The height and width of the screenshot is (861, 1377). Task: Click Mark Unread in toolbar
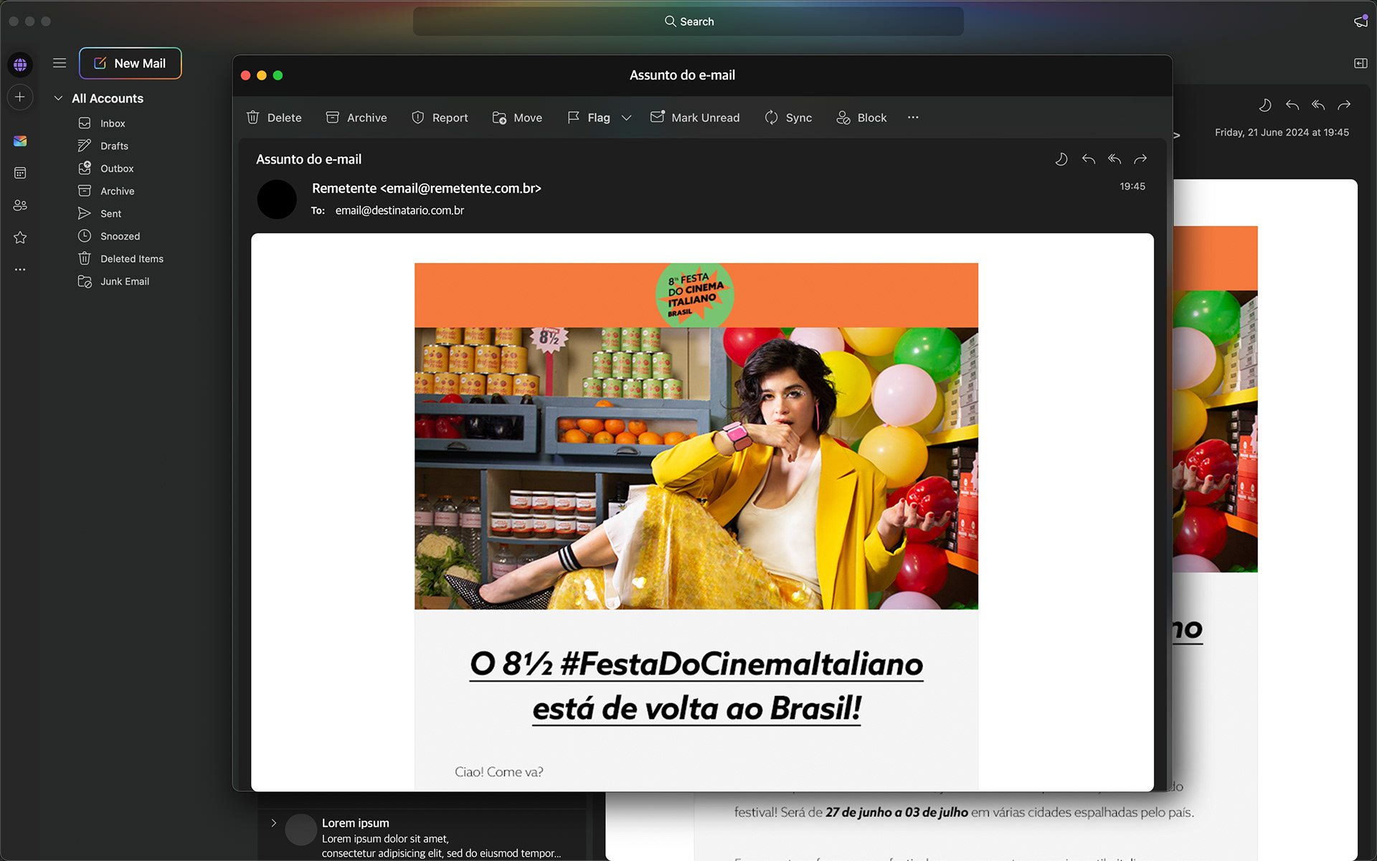[694, 118]
